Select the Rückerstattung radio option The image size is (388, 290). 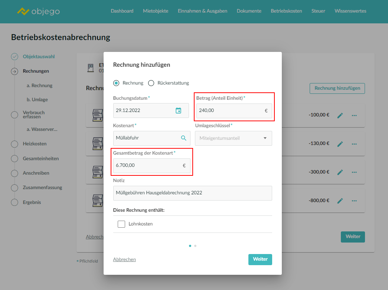coord(151,83)
